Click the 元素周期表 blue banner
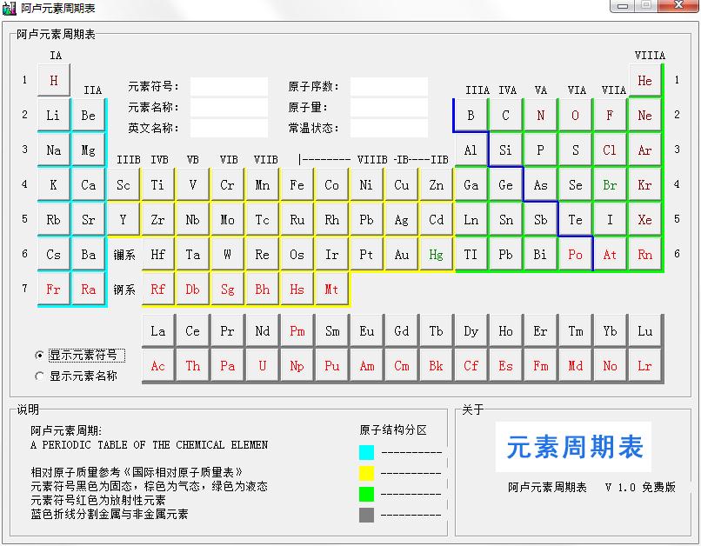This screenshot has width=701, height=546. 574,447
